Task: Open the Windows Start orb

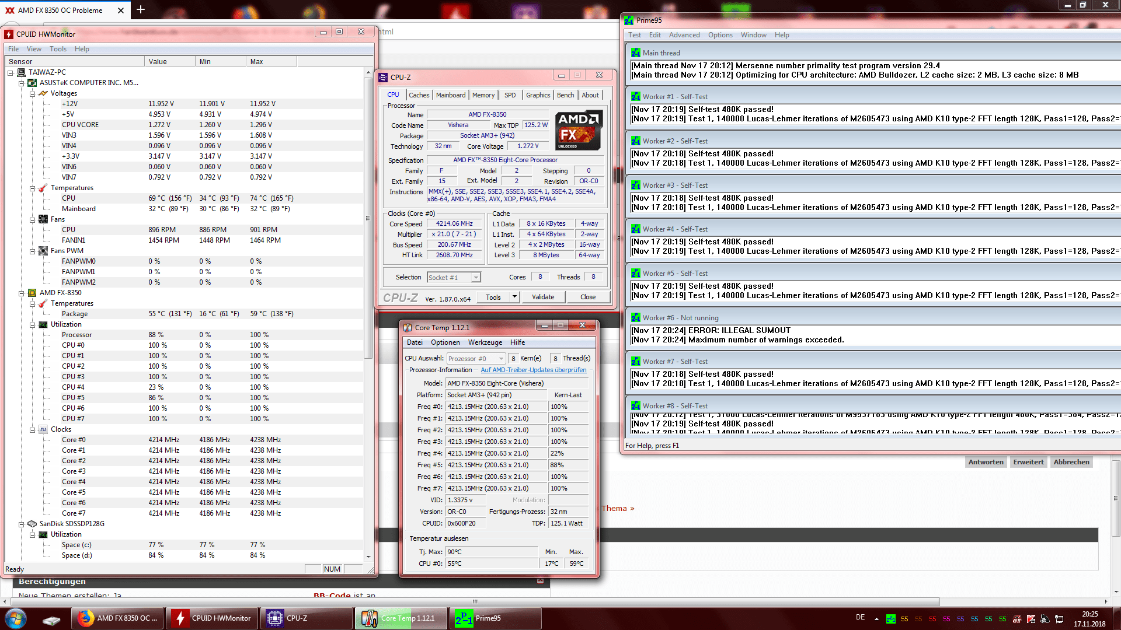Action: pyautogui.click(x=16, y=618)
